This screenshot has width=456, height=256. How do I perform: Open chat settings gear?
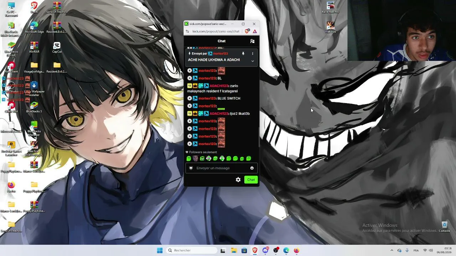(238, 180)
